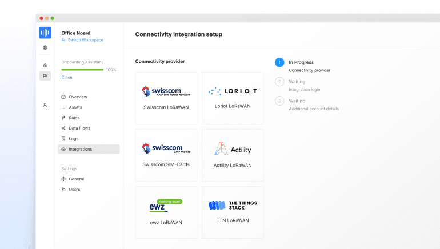
Task: Click the building icon in left rail
Action: click(45, 65)
